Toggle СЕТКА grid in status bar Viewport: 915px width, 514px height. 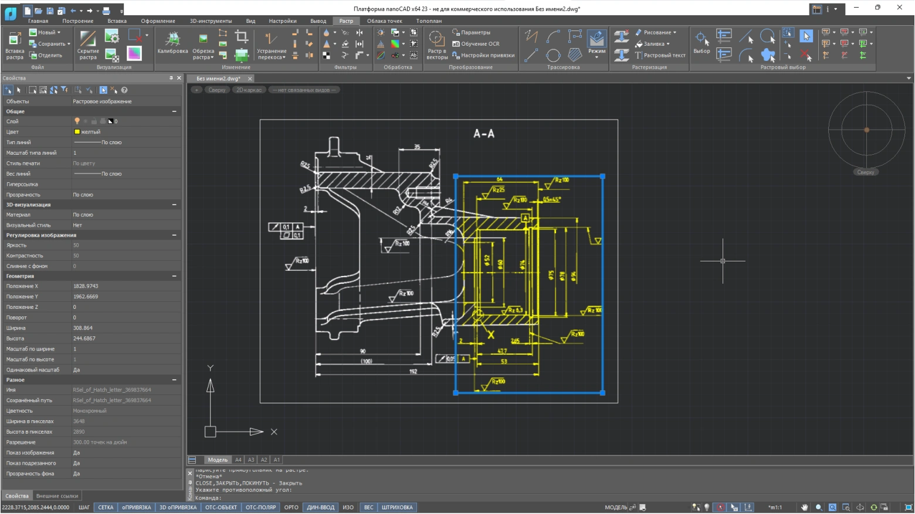[x=106, y=508]
